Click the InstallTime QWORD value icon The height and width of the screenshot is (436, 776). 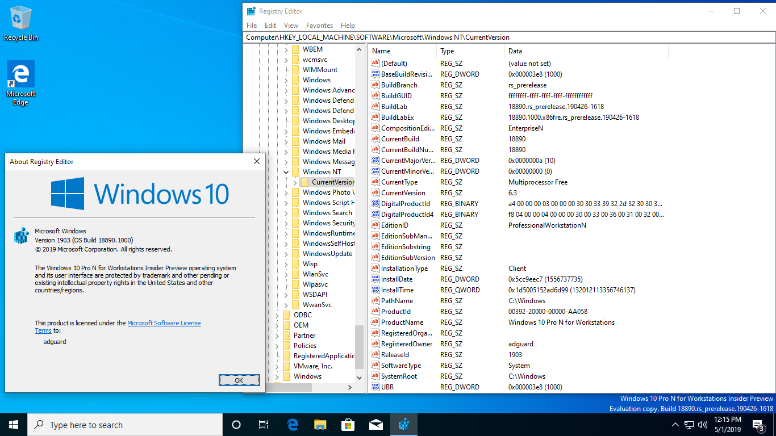(375, 290)
